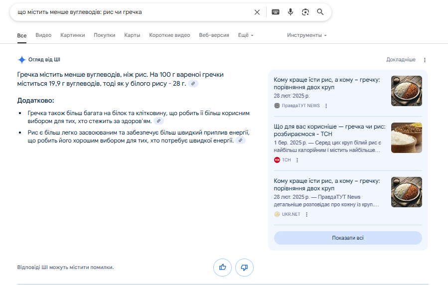Open ТСН article 'Що для вас корисніше'
Viewport: 448px width, 285px height.
329,130
